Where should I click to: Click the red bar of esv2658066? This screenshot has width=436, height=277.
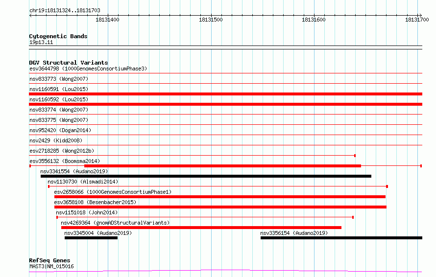(x=220, y=197)
